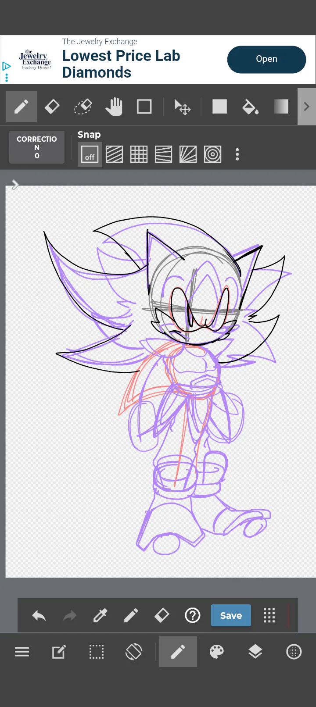The image size is (316, 707).
Task: Open the Selection tools menu
Action: pos(97,652)
